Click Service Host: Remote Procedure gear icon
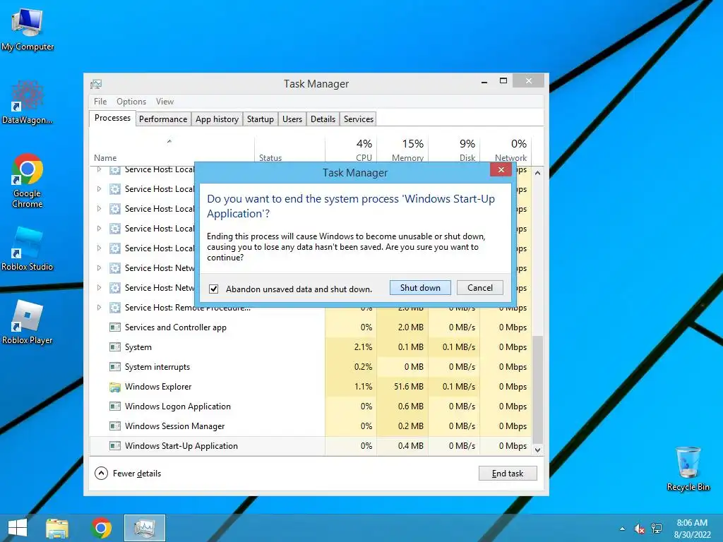Screen dimensions: 723x542 [x=115, y=308]
